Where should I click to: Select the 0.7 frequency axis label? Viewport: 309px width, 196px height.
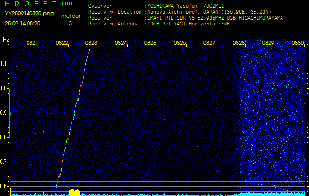pos(4,161)
